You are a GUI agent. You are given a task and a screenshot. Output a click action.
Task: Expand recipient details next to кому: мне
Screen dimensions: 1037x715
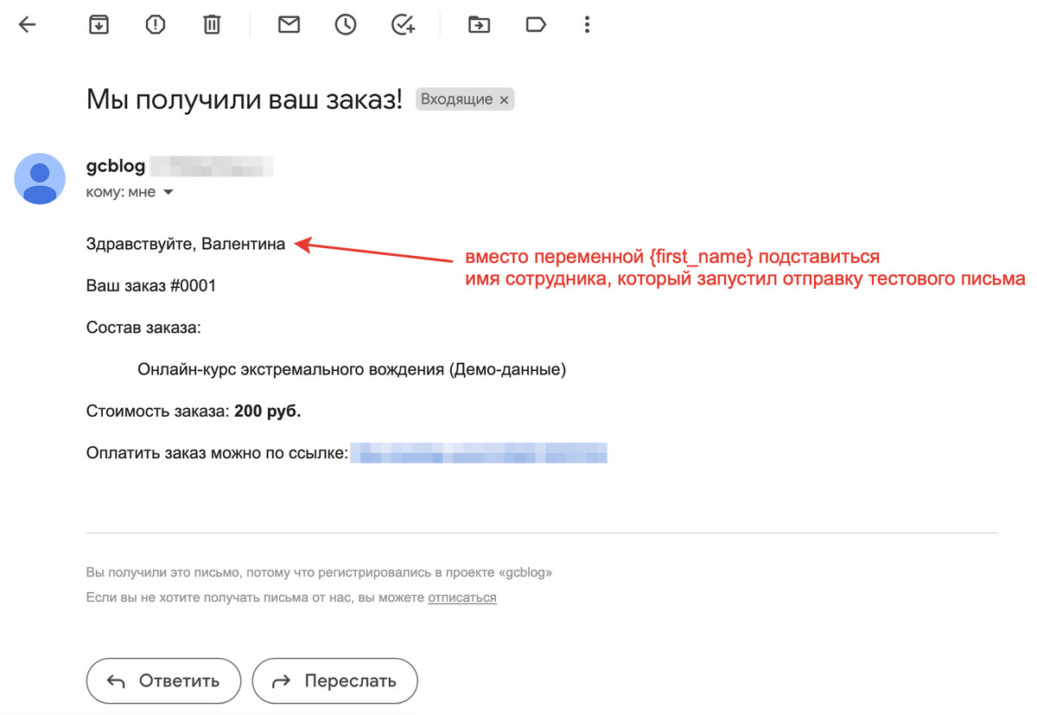[169, 192]
